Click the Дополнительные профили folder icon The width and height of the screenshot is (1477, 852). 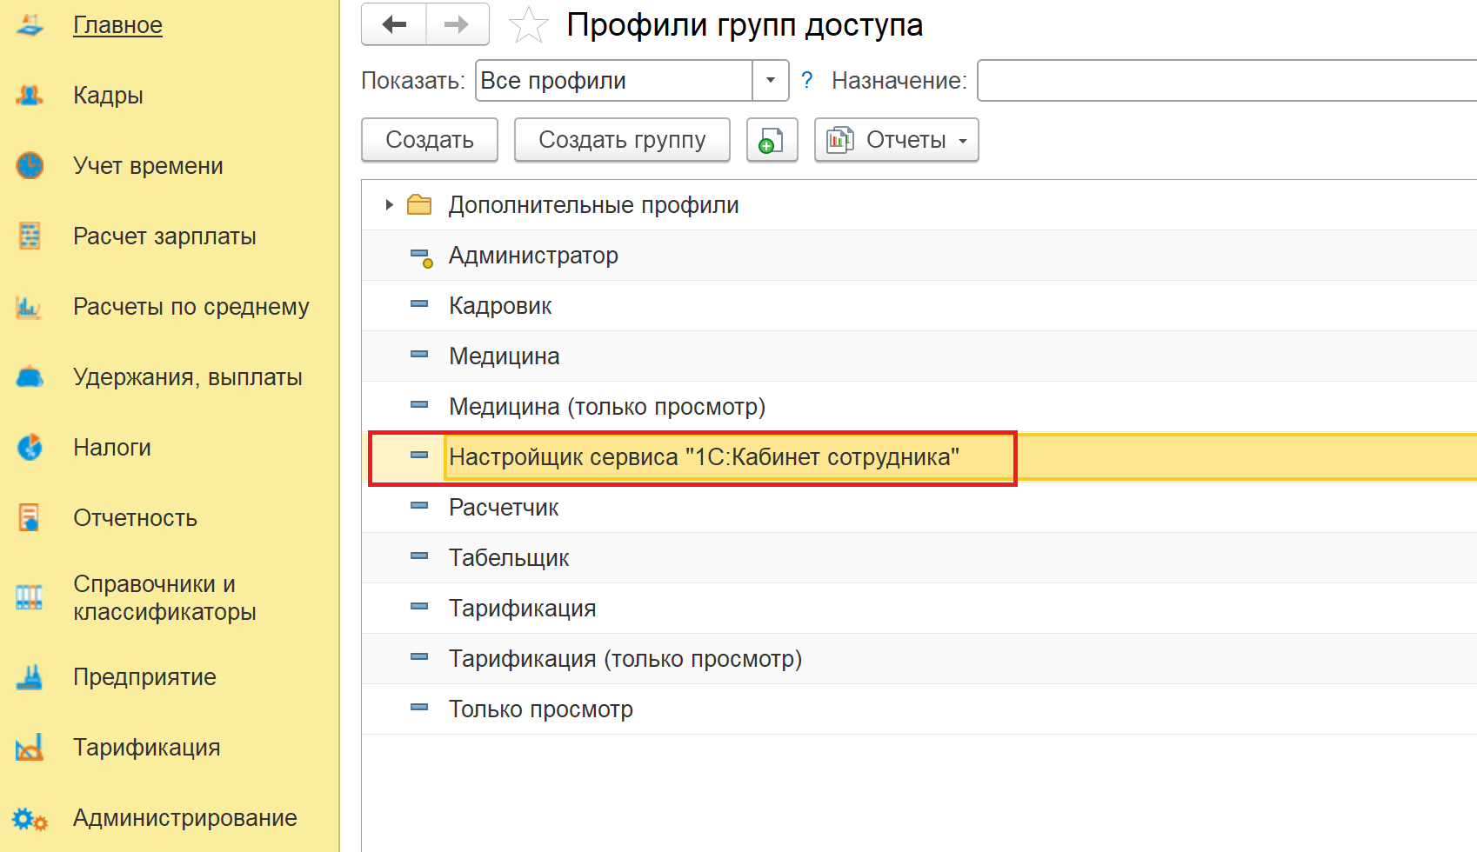click(419, 205)
